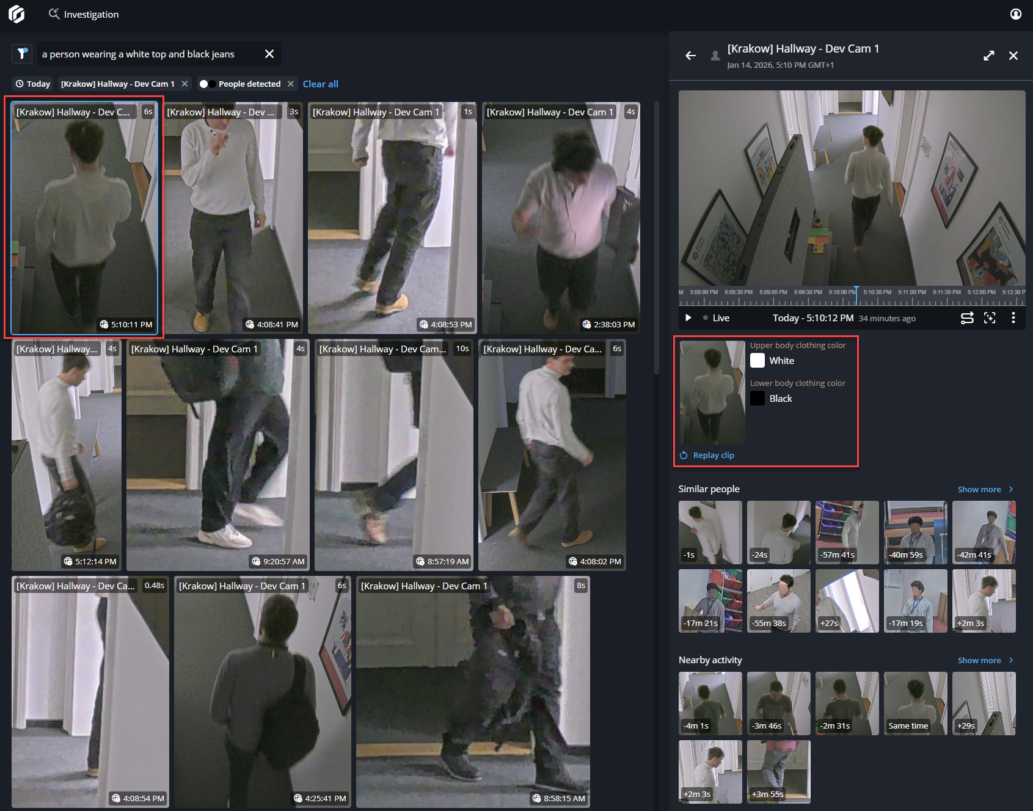Open the filter options funnel icon

(x=22, y=54)
